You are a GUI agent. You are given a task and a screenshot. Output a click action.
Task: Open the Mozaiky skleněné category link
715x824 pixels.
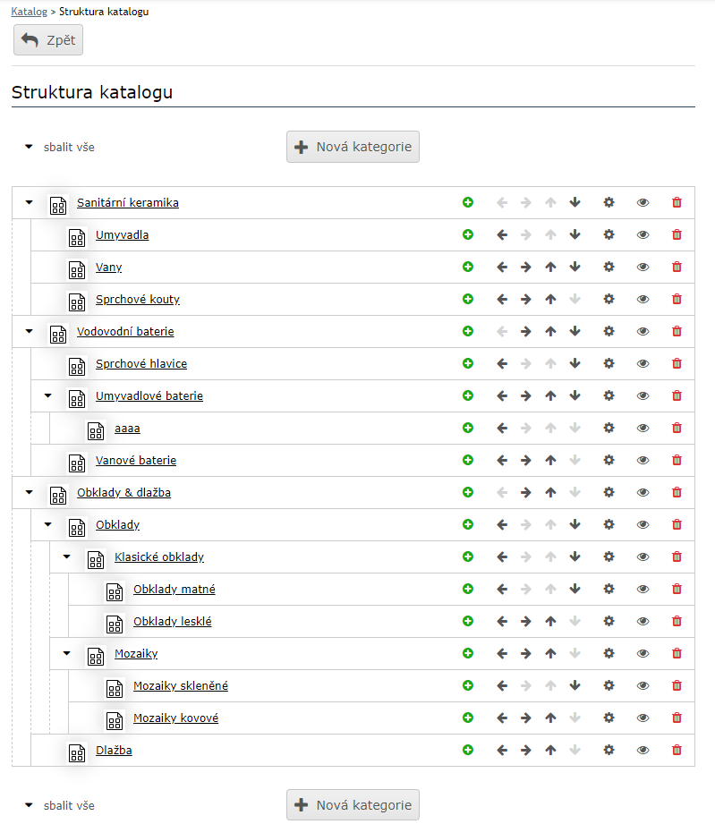[x=181, y=685]
